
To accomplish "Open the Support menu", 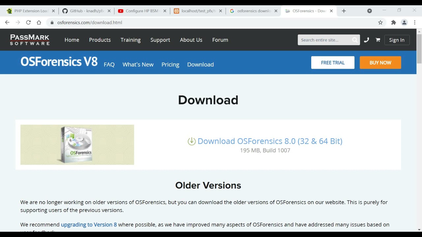I will 160,40.
